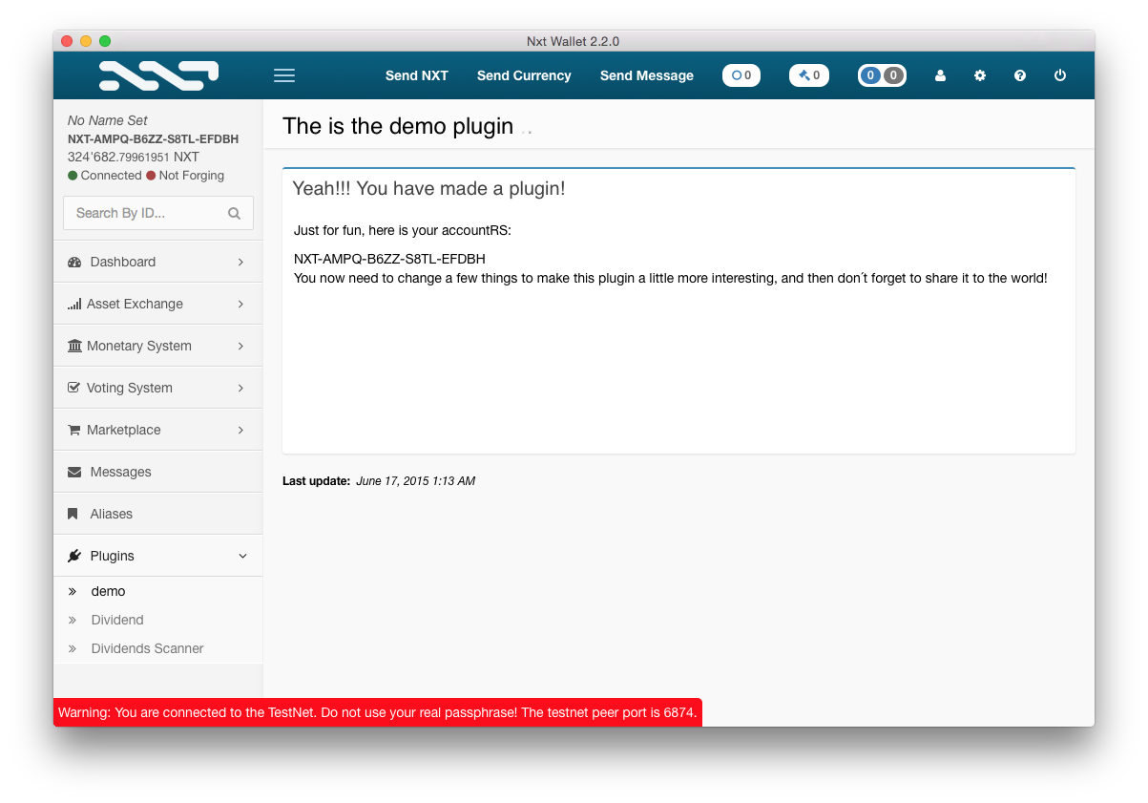
Task: Click the double counter 0 0 badge
Action: [882, 75]
